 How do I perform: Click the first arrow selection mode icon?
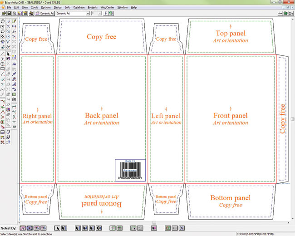(58, 227)
